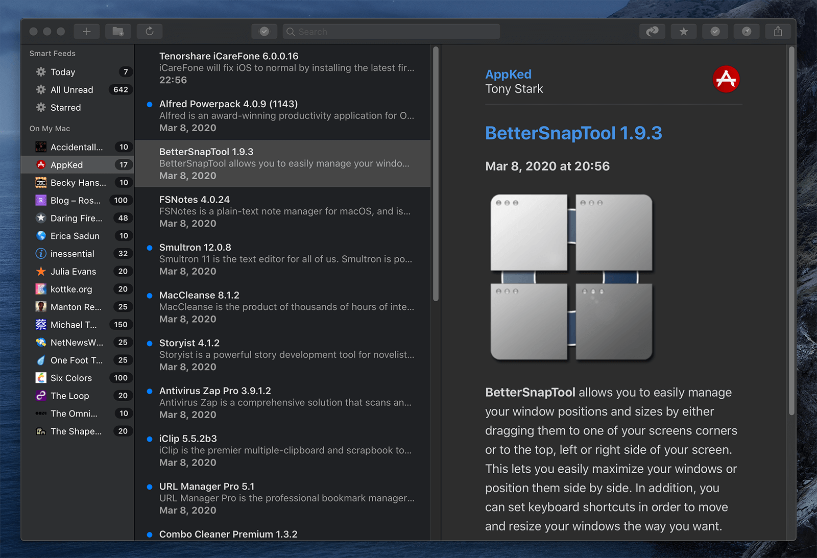The height and width of the screenshot is (558, 817).
Task: Open the iClip 5.5.2b3 article
Action: (x=282, y=450)
